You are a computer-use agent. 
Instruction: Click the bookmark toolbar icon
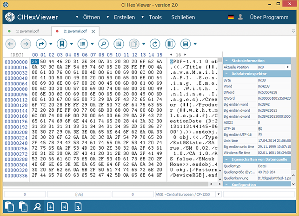[62, 44]
